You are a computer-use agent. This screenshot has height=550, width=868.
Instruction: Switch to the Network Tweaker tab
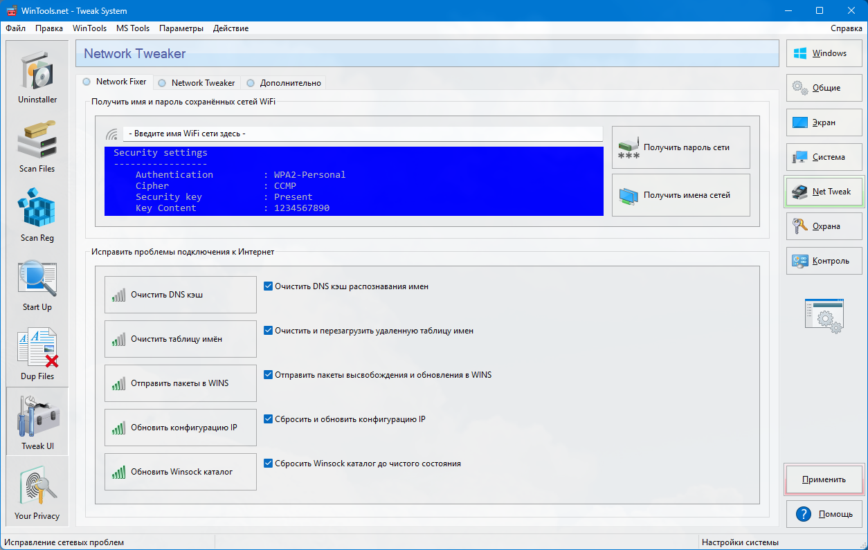196,83
